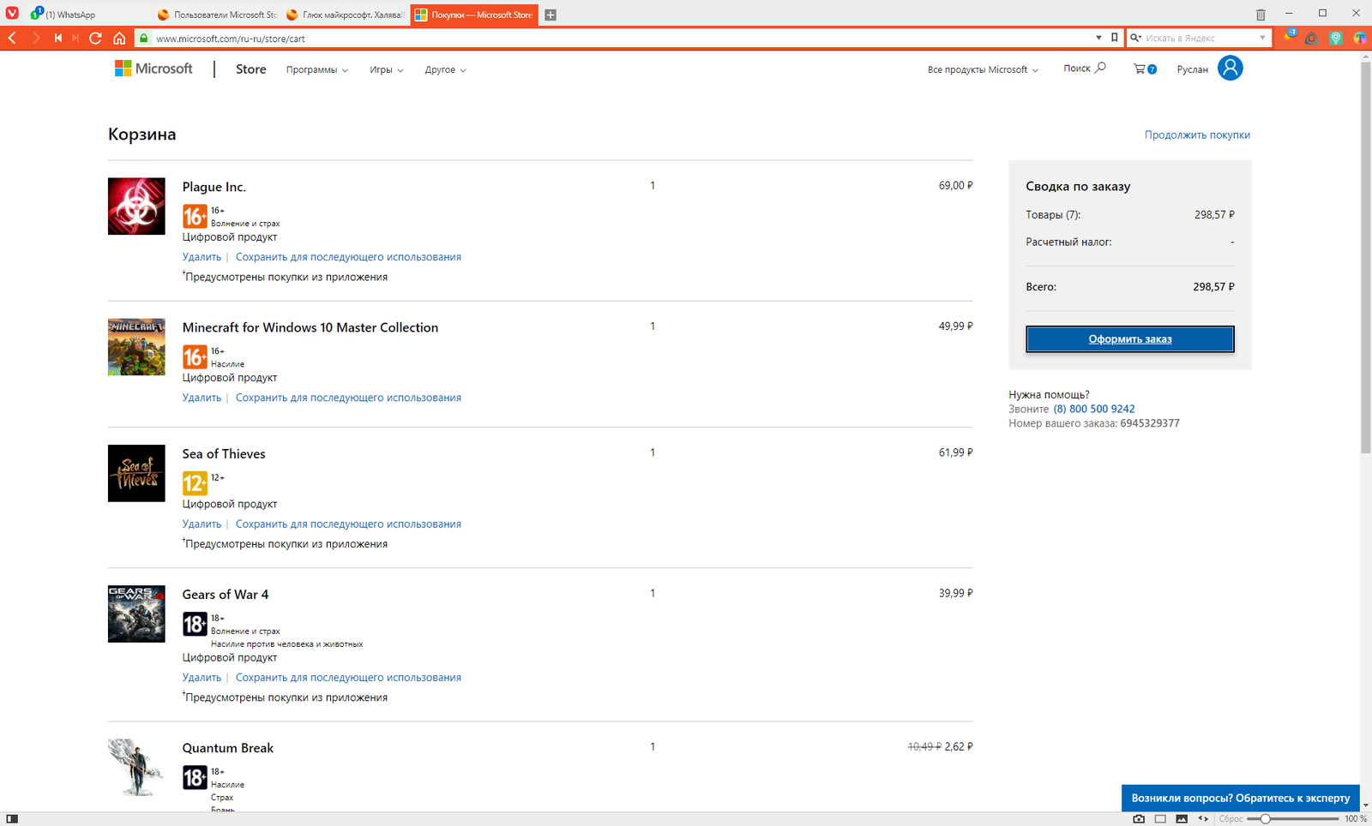Bookmark this page with the bookmark icon
The height and width of the screenshot is (826, 1372).
1114,38
